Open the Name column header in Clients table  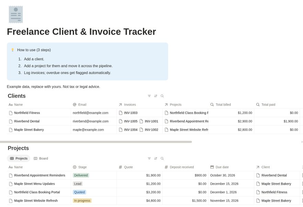coord(39,104)
